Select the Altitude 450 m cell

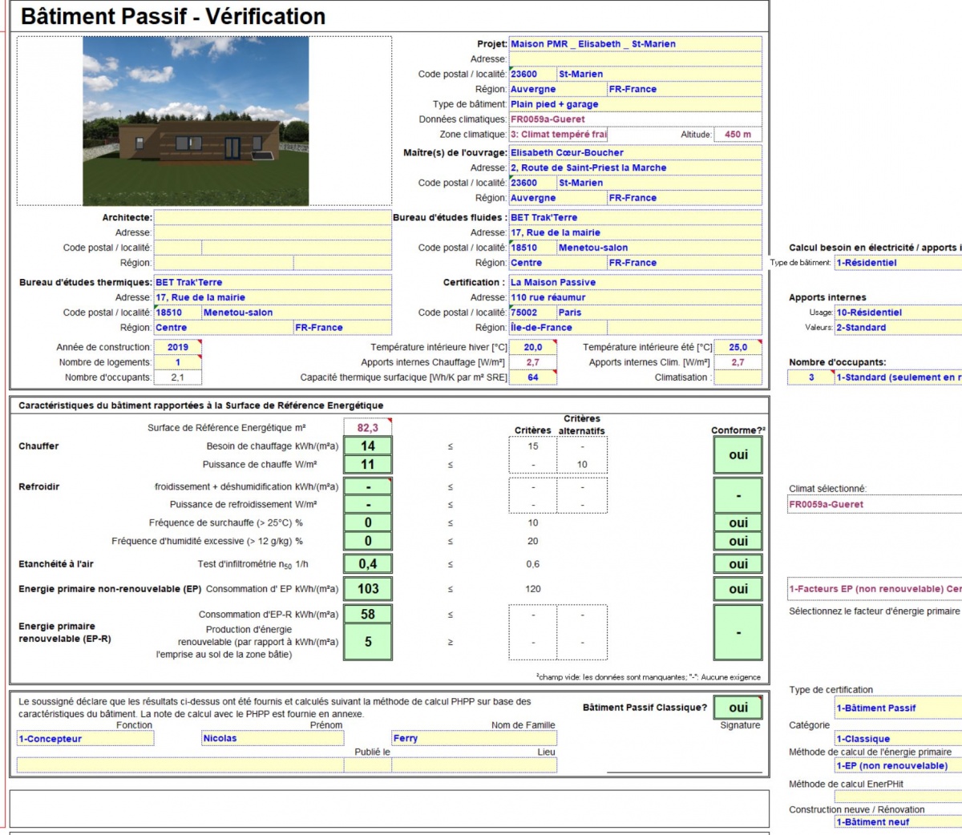coord(738,135)
